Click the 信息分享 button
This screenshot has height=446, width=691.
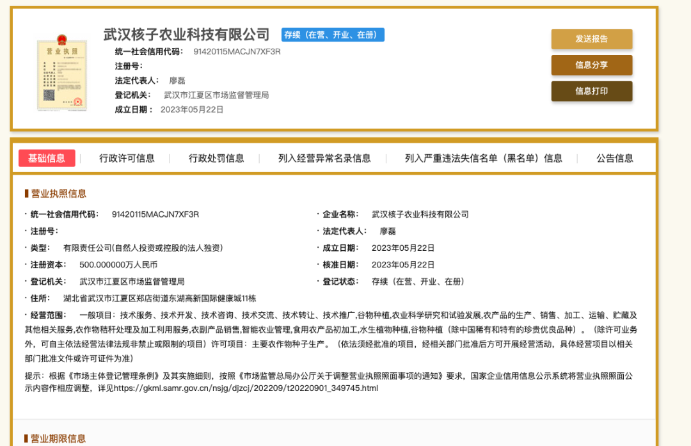pyautogui.click(x=591, y=65)
